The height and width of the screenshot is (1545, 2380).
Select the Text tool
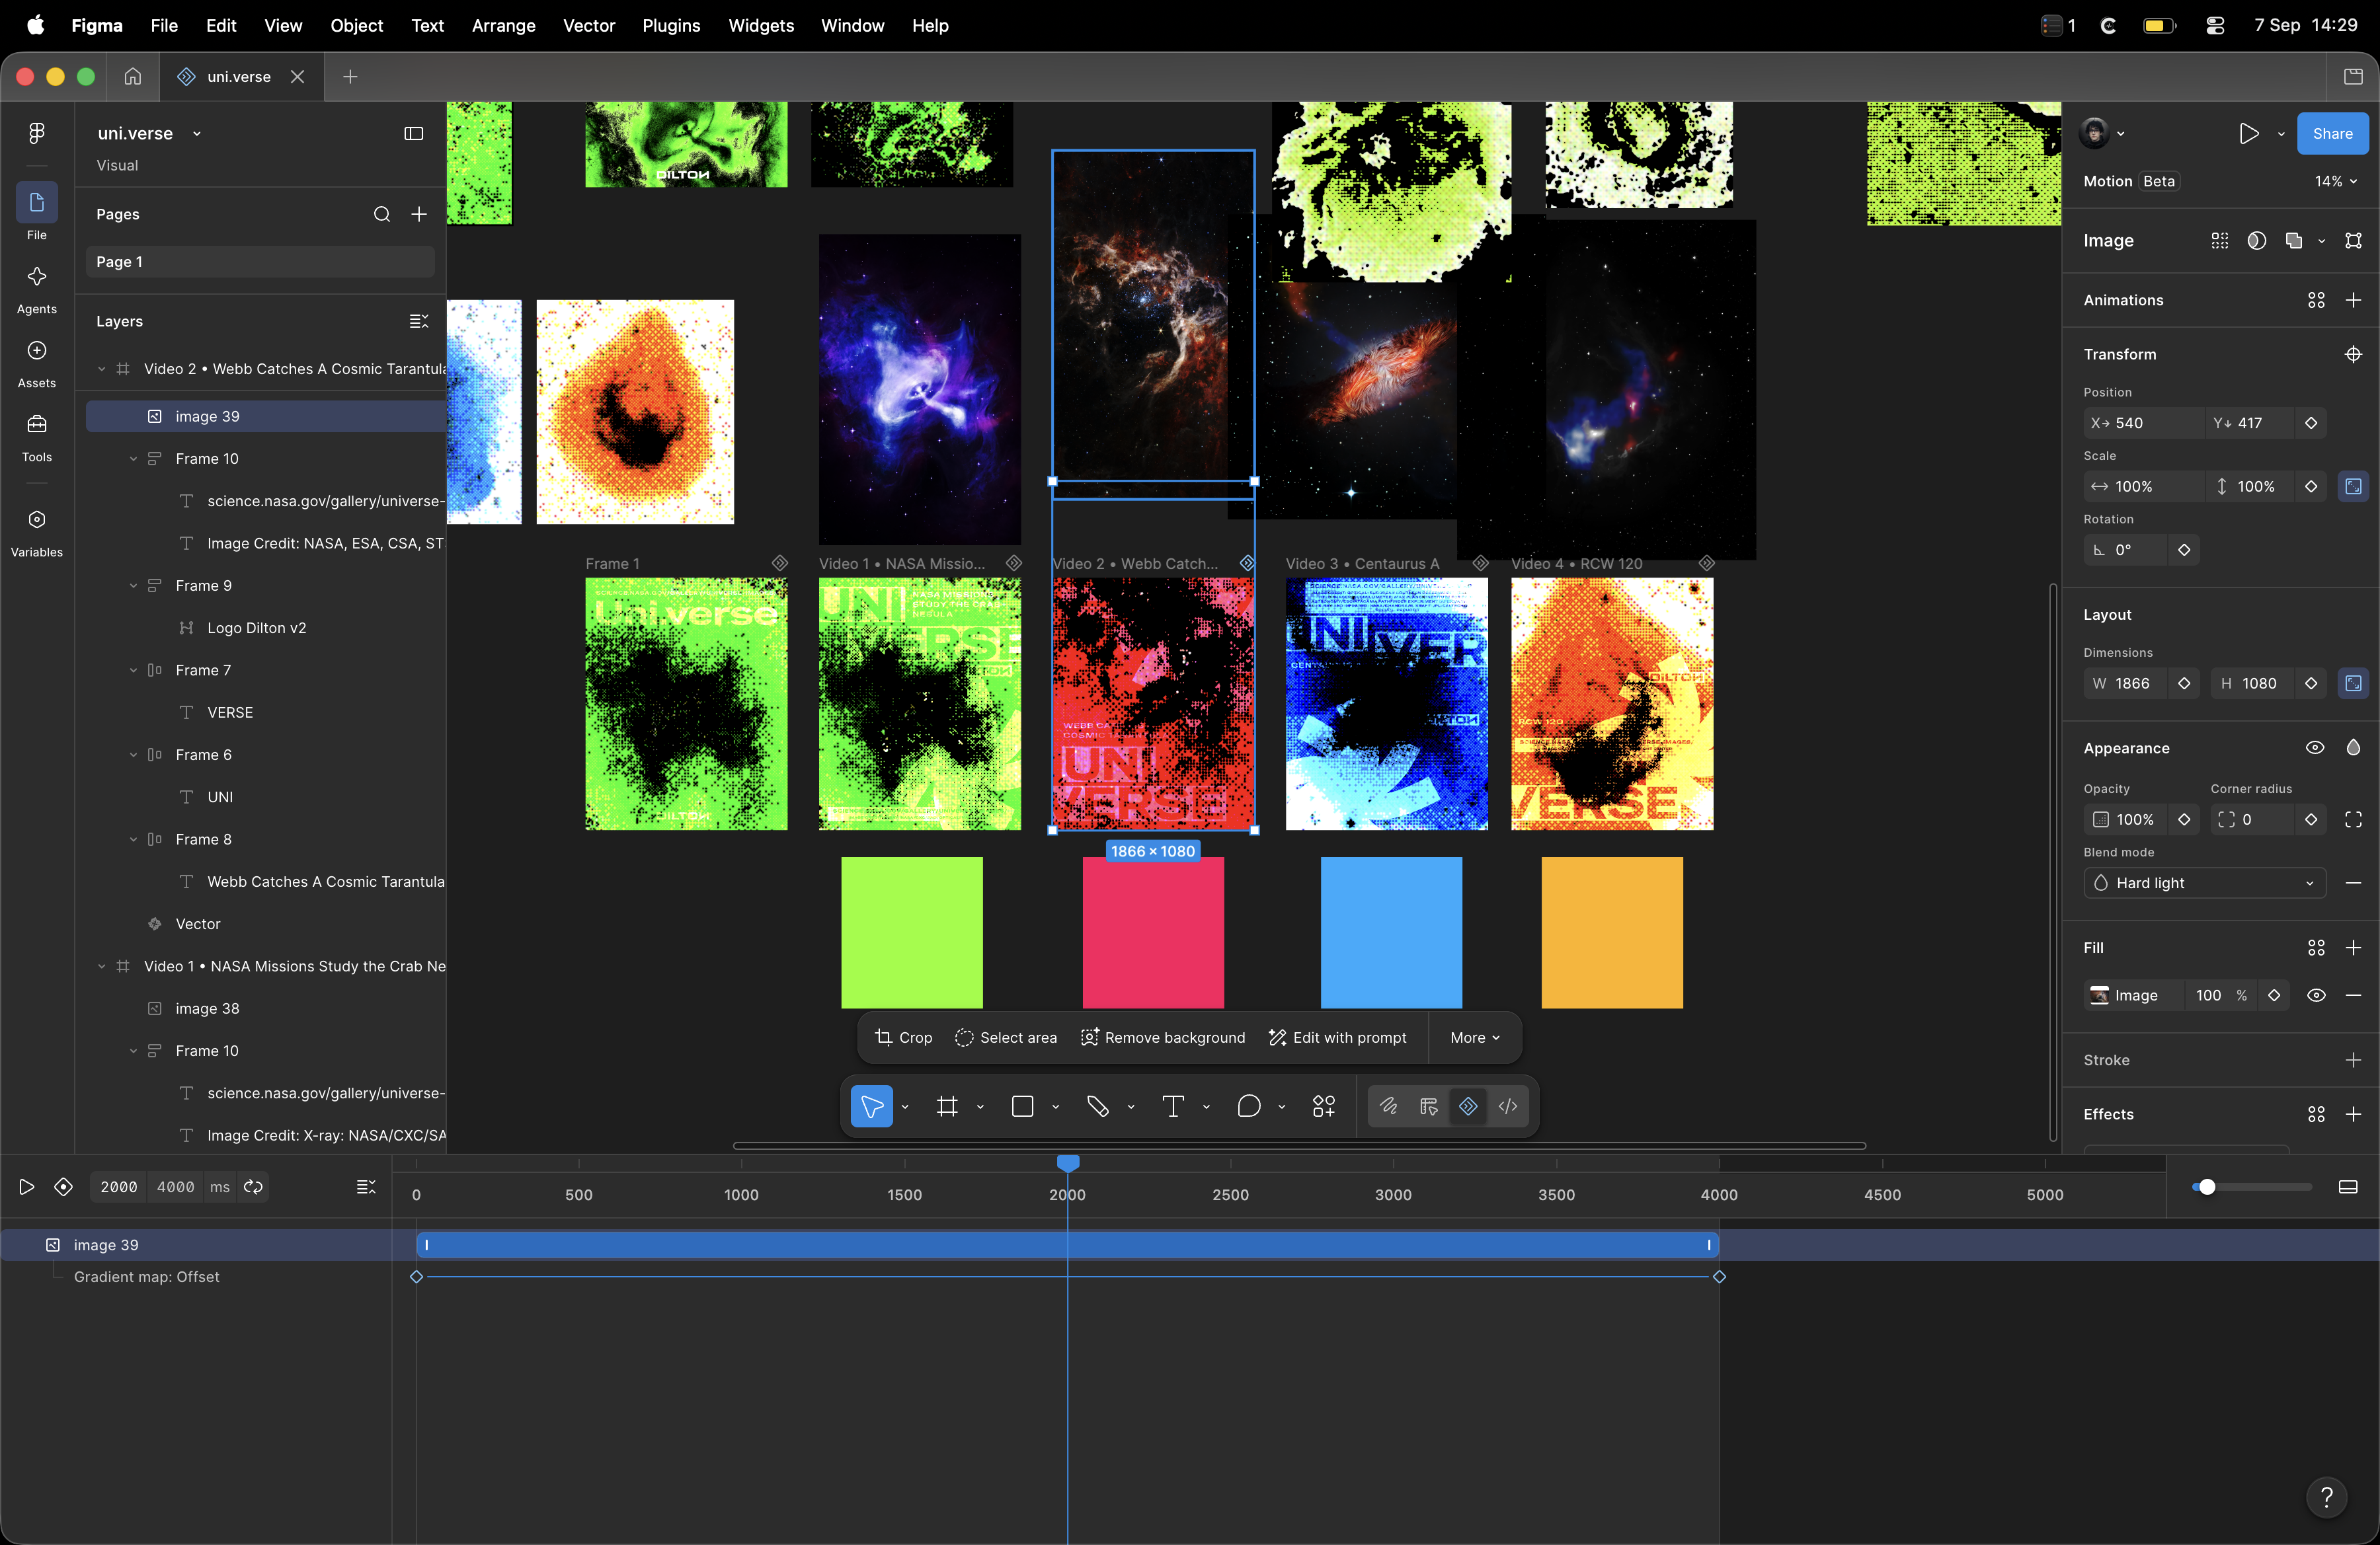click(x=1173, y=1106)
